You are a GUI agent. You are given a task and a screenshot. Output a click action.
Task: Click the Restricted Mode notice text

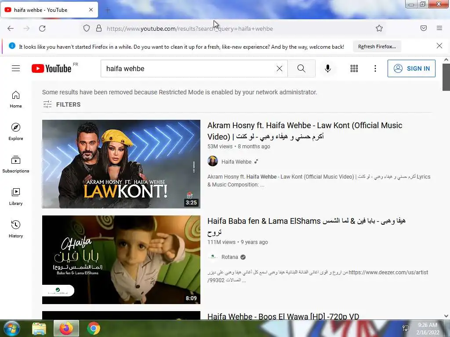180,92
